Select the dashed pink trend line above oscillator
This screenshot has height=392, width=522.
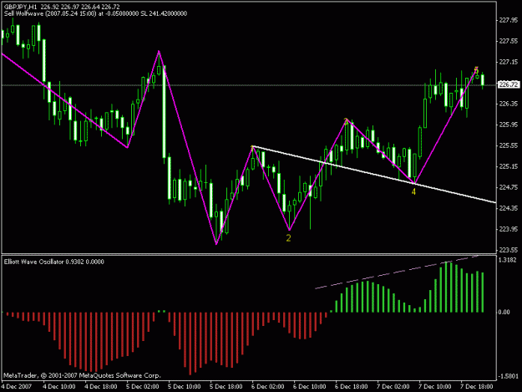397,272
